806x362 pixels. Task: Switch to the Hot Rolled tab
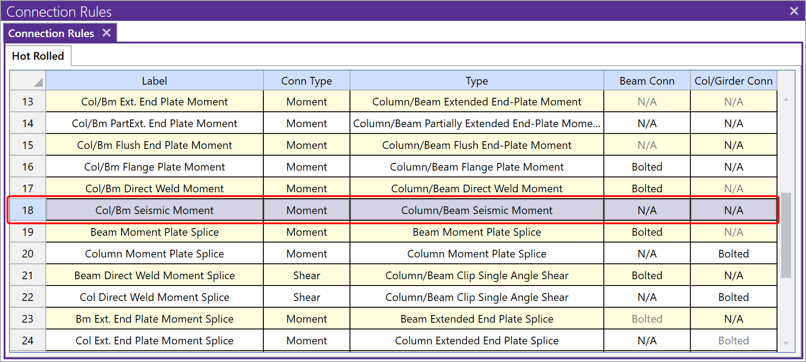click(x=38, y=56)
